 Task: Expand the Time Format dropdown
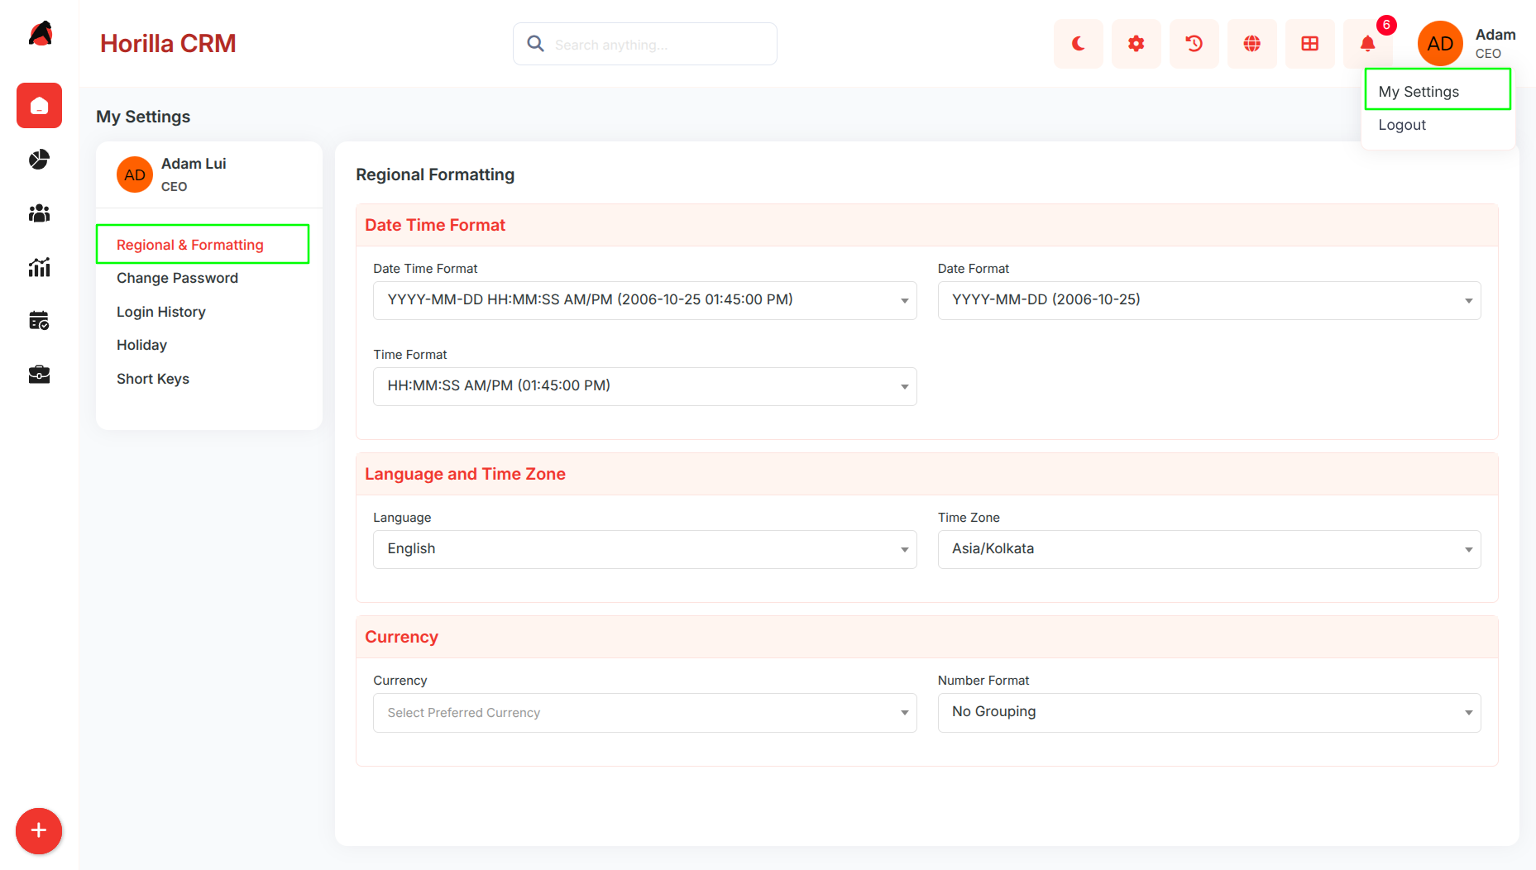[645, 386]
